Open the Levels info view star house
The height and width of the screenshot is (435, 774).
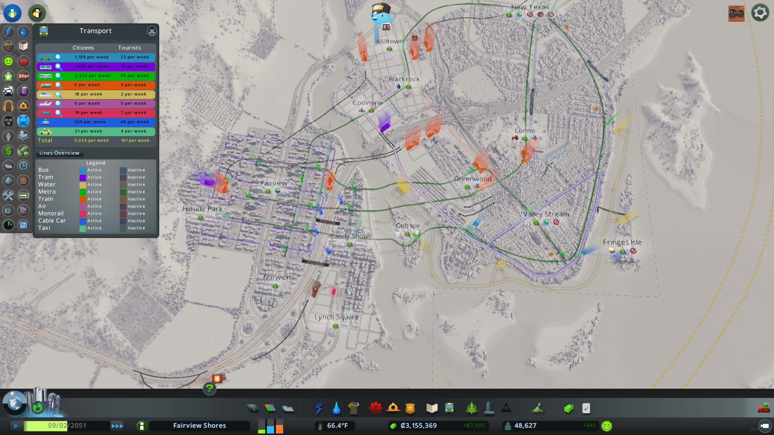coord(8,76)
